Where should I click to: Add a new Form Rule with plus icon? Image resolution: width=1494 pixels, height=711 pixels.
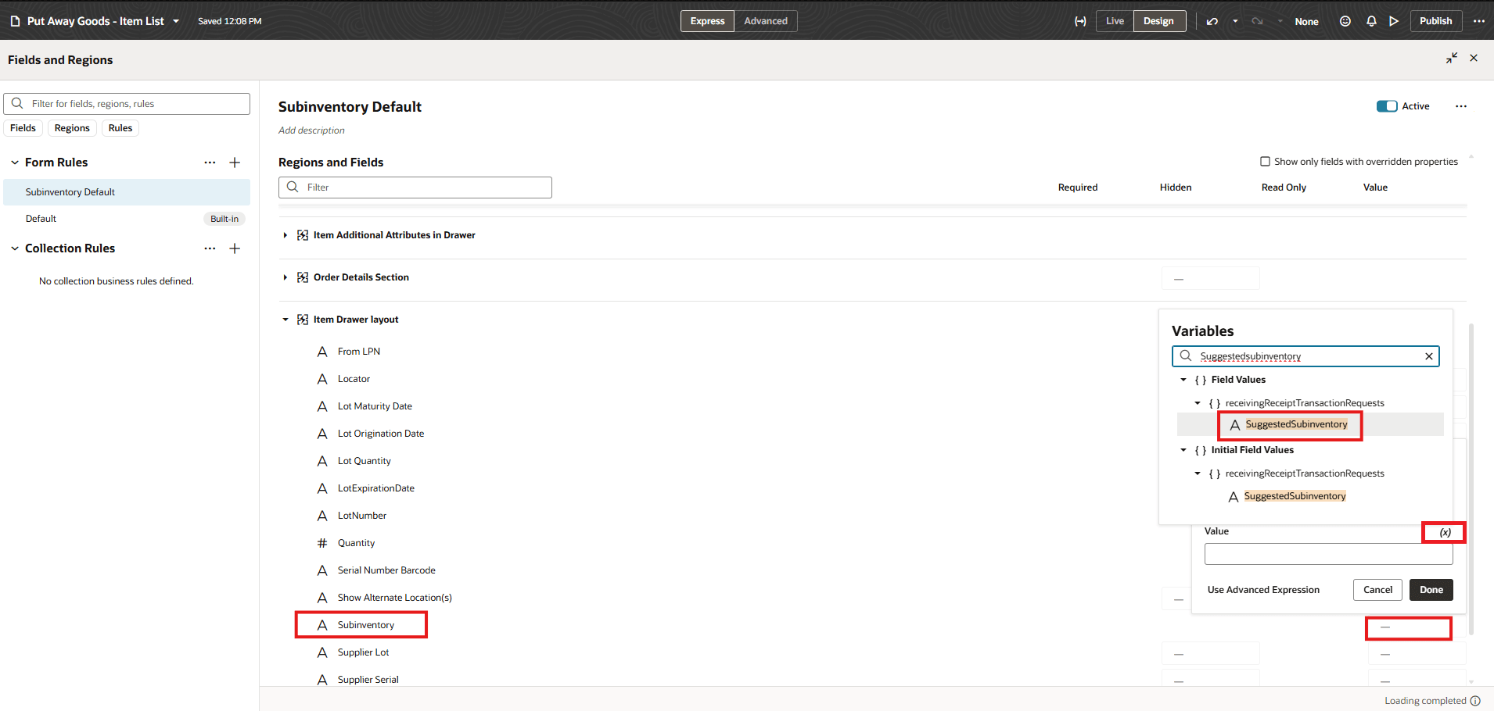tap(235, 163)
